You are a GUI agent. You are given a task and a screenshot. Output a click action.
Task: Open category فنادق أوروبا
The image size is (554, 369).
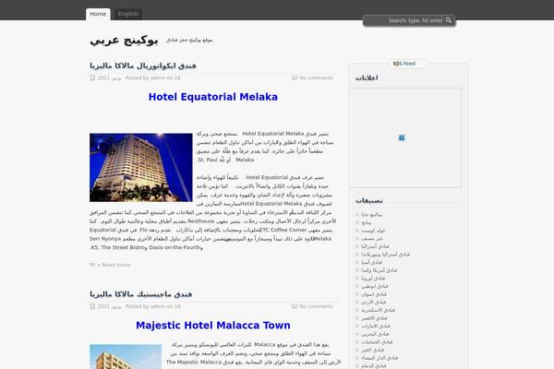[x=373, y=279]
